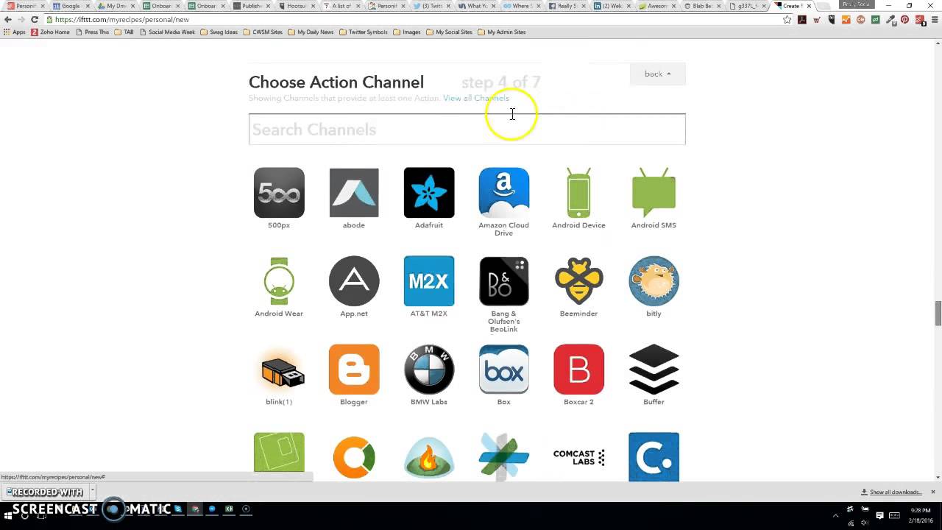Screen dimensions: 942x530
Task: Expand the Images bookmark folder
Action: 407,32
